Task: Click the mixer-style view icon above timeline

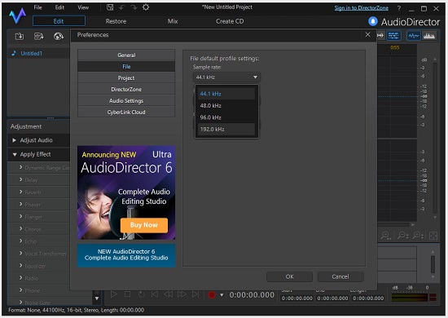Action: point(393,36)
